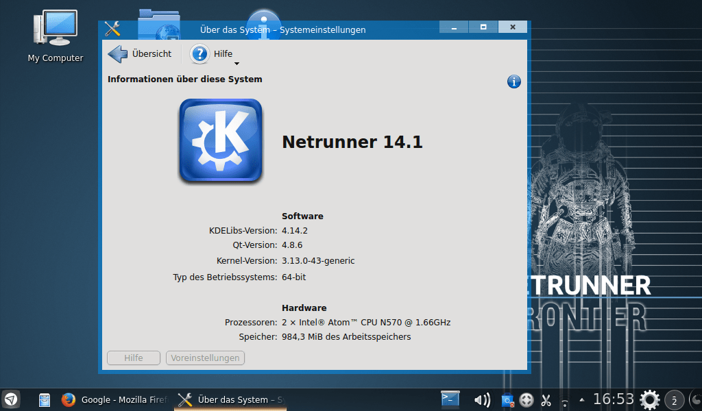Open the Klipper scissors tray icon
The image size is (702, 411).
click(546, 399)
